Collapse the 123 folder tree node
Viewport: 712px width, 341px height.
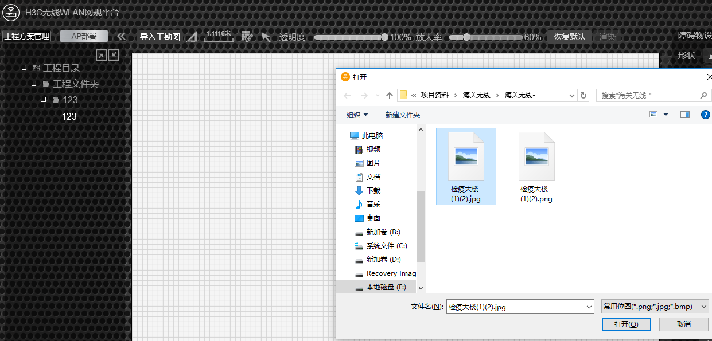coord(44,100)
